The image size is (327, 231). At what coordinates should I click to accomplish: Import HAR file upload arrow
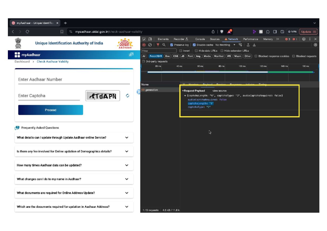click(248, 45)
